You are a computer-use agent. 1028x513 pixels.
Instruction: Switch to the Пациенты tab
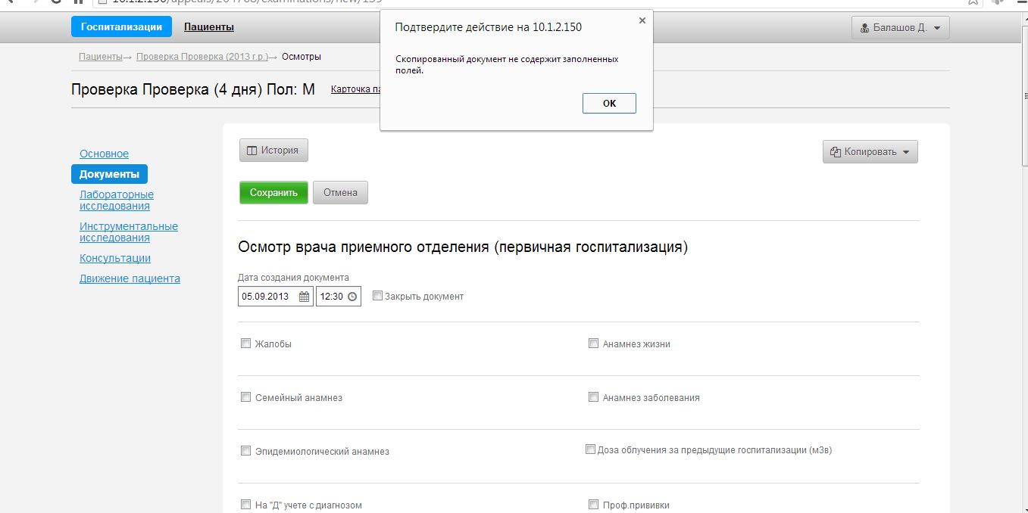209,27
